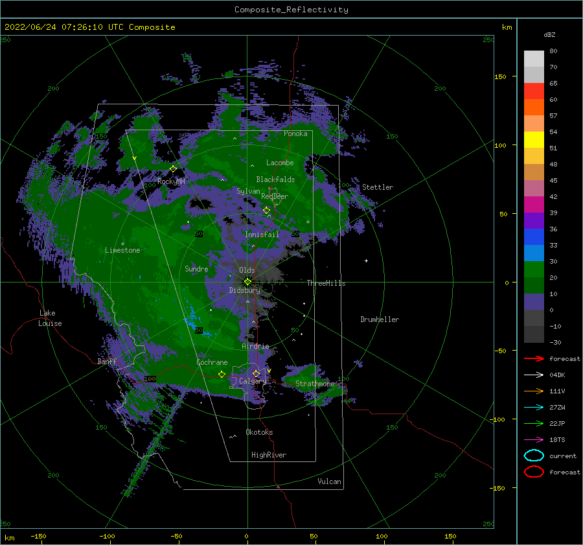Select the Blackfalds label
Viewport: 583px width, 545px height.
click(275, 180)
